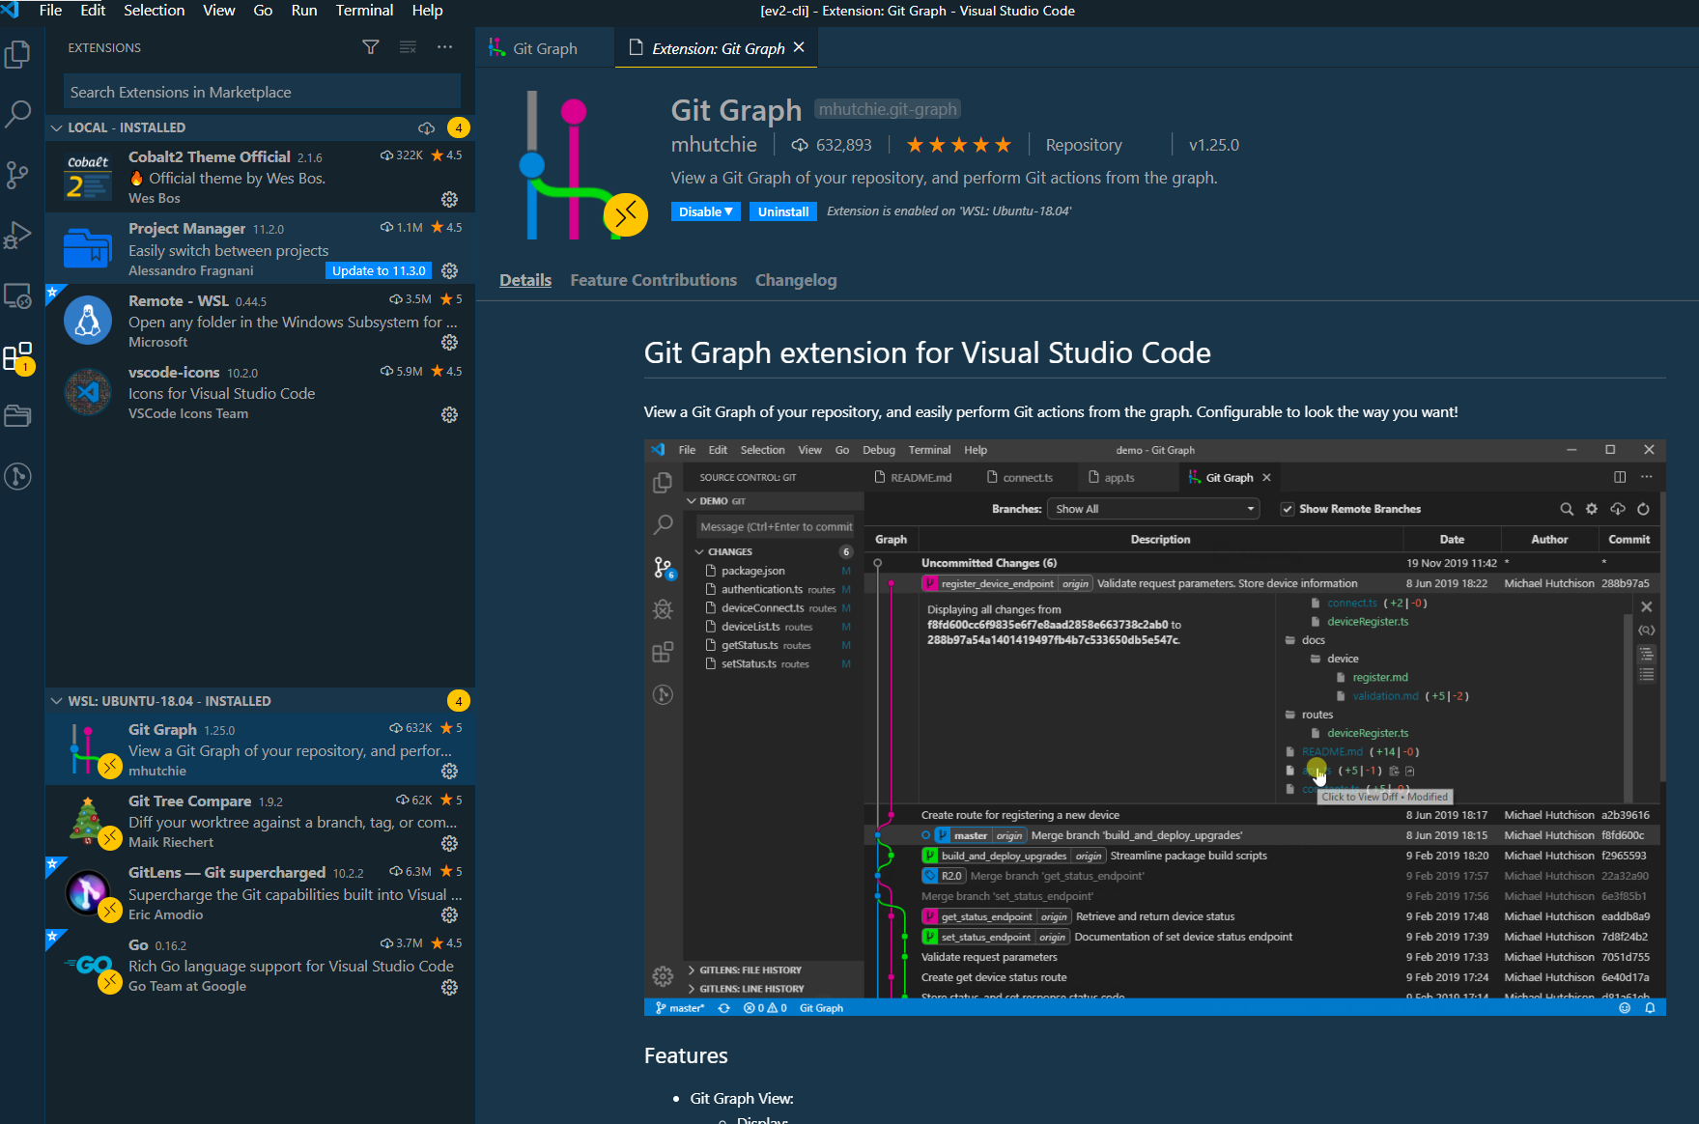Viewport: 1699px width, 1124px height.
Task: Open the Selection menu
Action: (154, 10)
